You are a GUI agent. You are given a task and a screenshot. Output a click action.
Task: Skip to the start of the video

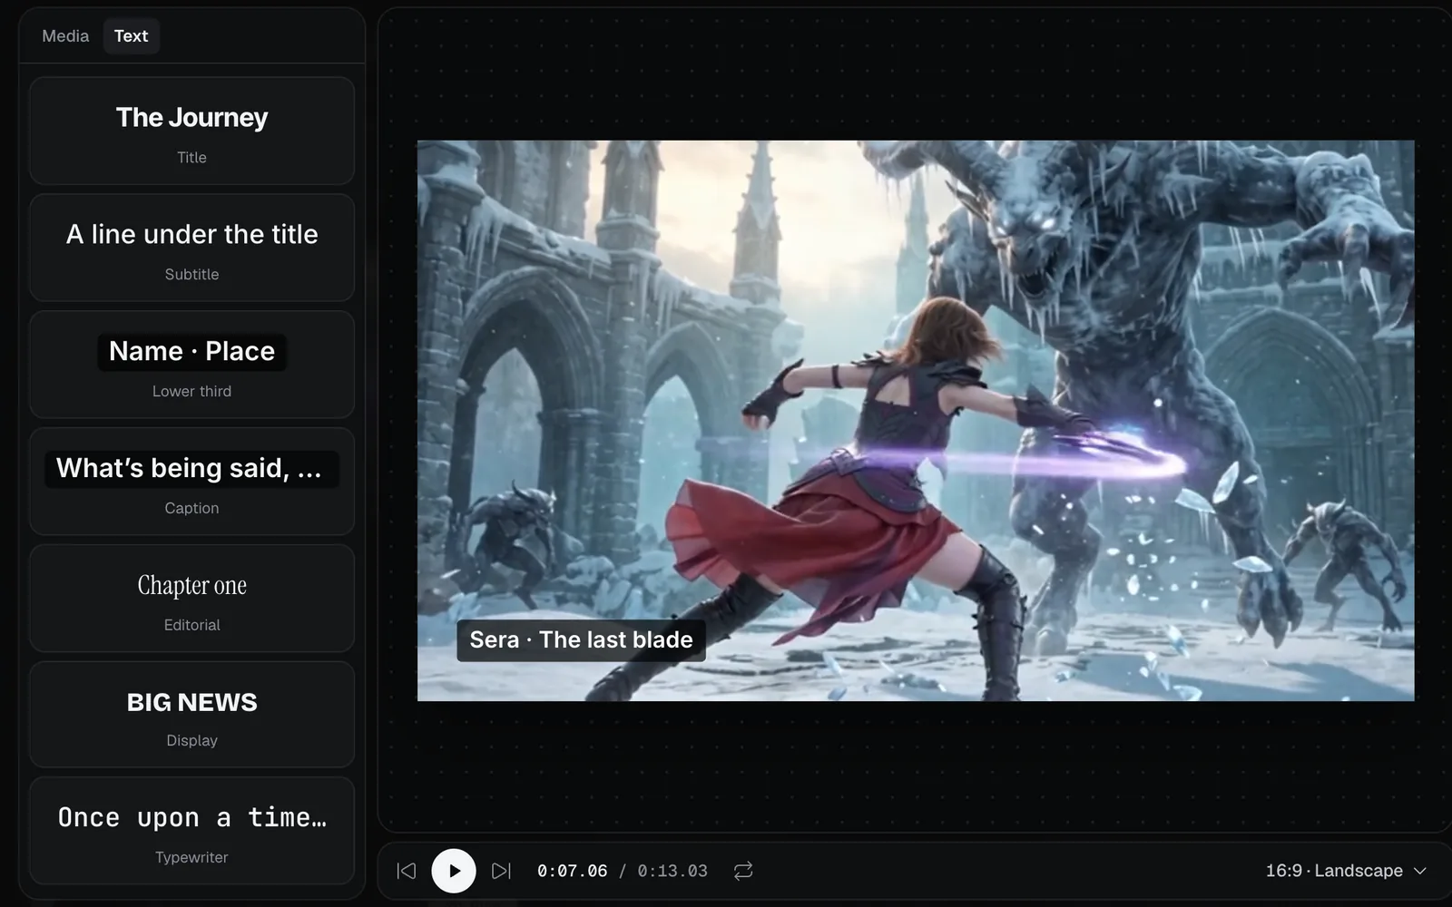407,871
